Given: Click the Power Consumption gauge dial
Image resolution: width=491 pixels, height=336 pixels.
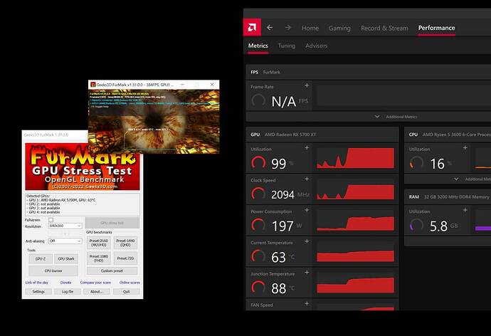Looking at the screenshot, I should click(x=258, y=225).
